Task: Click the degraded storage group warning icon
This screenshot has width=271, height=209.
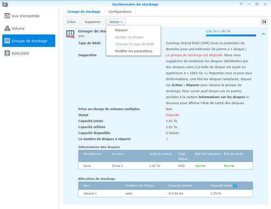Action: 70,34
